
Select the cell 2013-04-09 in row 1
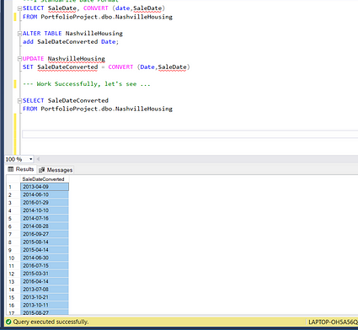pyautogui.click(x=45, y=187)
